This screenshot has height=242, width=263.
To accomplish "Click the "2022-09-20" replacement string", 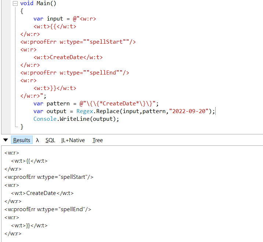I will (189, 111).
